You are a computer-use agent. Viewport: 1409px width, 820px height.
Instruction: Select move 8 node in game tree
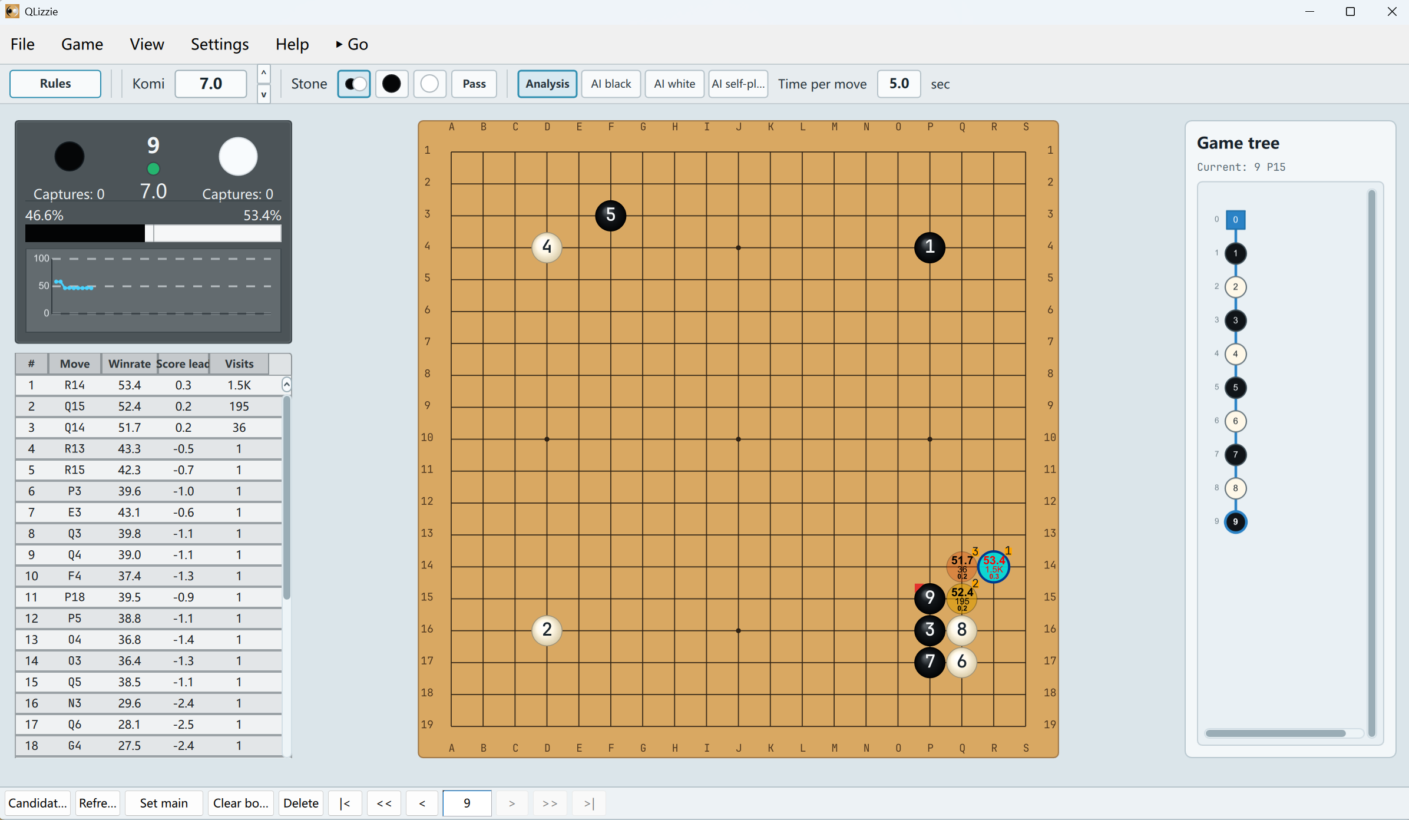coord(1236,488)
